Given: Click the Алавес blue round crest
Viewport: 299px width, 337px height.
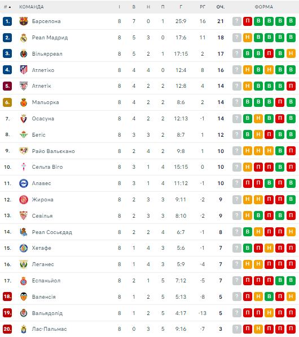Looking at the screenshot, I should [24, 183].
